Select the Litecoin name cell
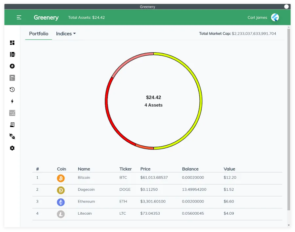295x232 pixels. click(x=85, y=213)
